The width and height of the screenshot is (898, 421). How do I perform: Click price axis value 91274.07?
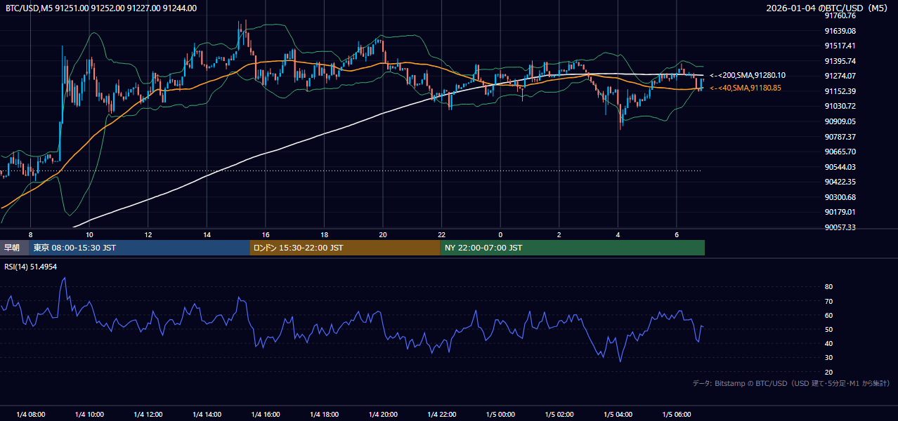point(840,76)
